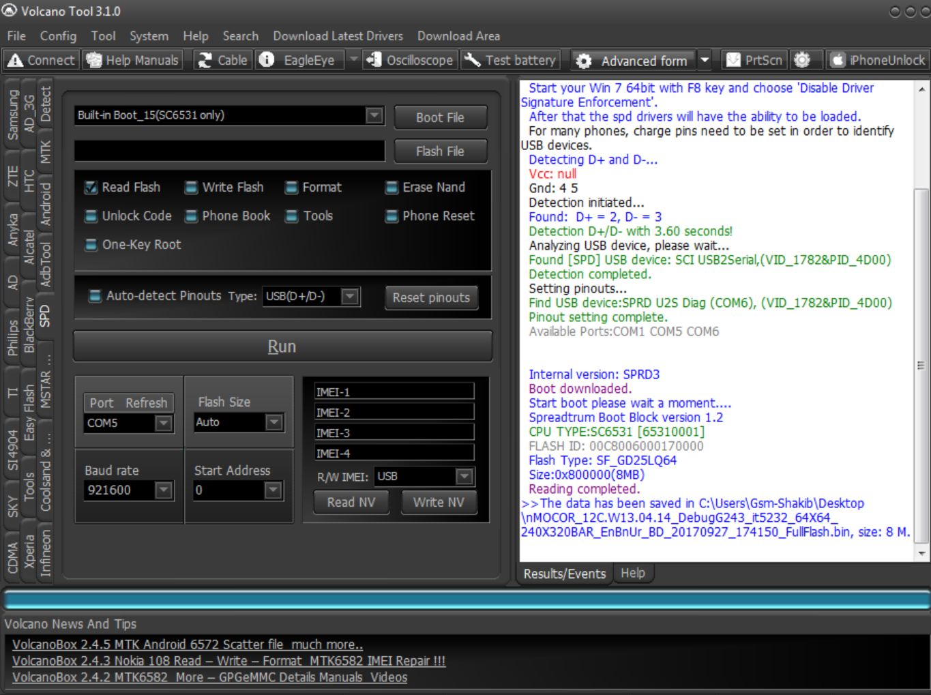The height and width of the screenshot is (695, 931).
Task: Click the IMEI-3 input field
Action: pyautogui.click(x=394, y=433)
